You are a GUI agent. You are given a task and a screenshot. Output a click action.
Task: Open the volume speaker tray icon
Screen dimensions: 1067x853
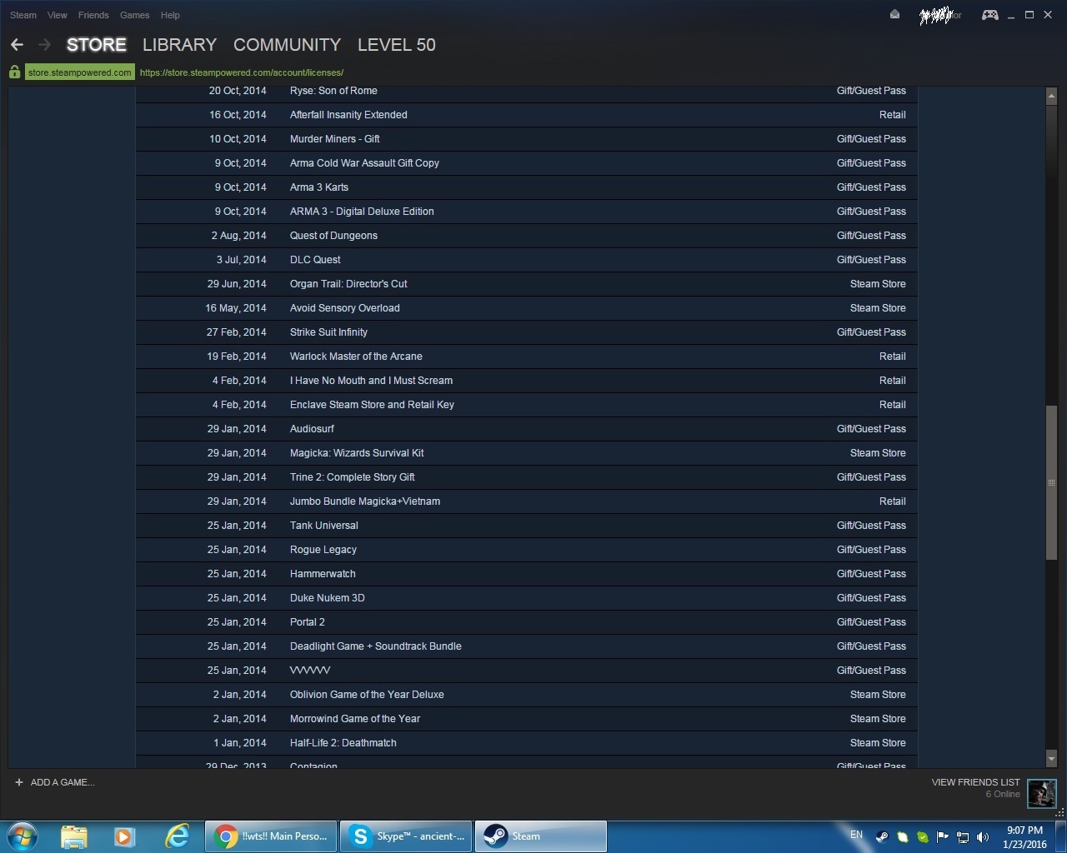click(x=983, y=837)
